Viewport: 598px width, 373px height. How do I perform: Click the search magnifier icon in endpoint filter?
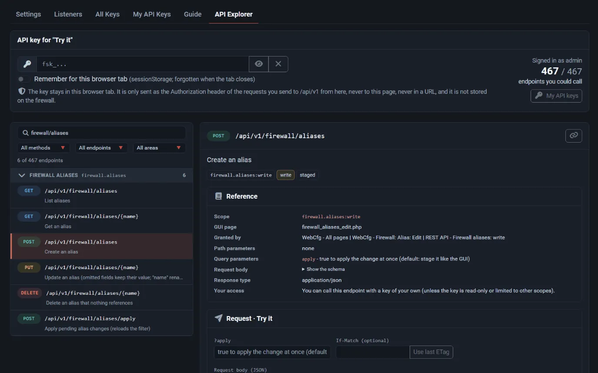point(25,133)
